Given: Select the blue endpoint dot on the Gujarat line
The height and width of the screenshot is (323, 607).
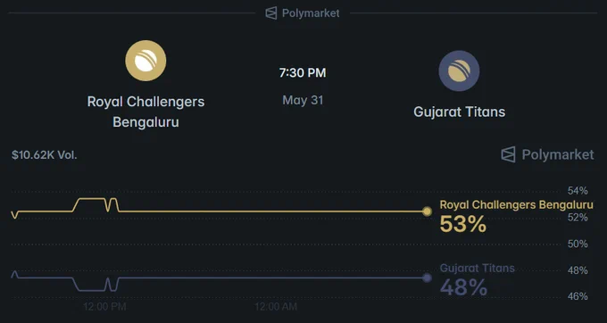Looking at the screenshot, I should [x=427, y=277].
